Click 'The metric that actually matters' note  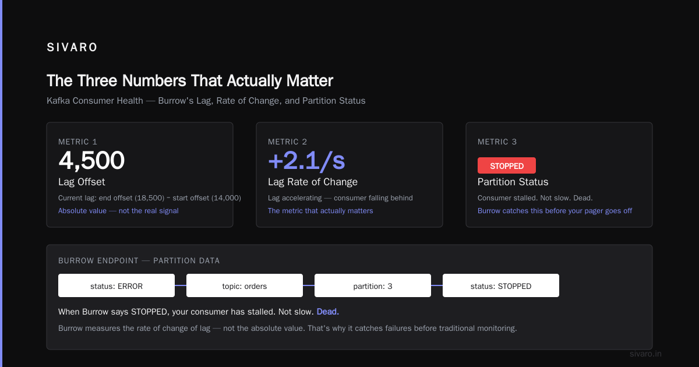[320, 211]
